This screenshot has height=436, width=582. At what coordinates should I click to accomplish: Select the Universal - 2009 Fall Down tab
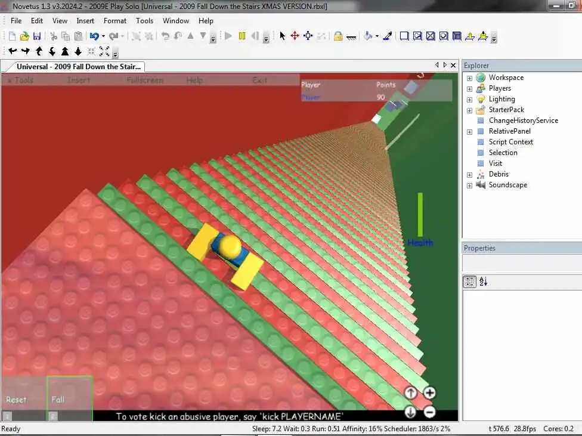coord(78,67)
